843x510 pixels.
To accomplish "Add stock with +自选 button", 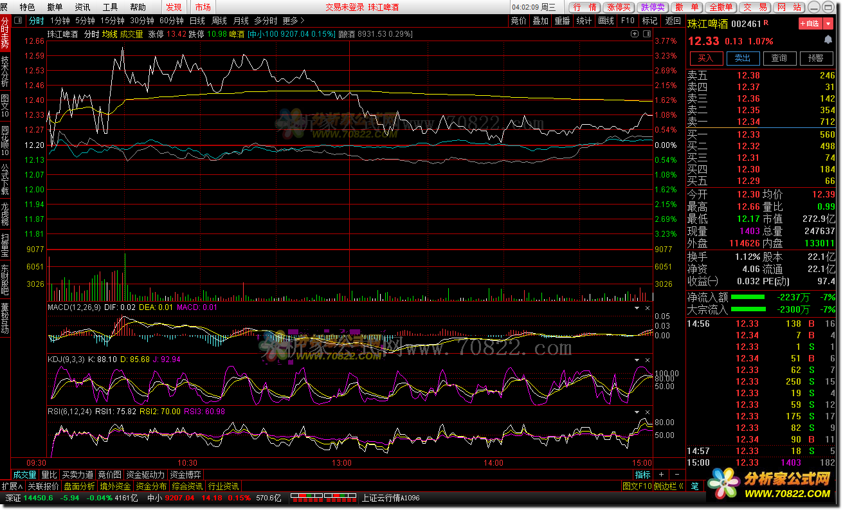I will [x=809, y=24].
